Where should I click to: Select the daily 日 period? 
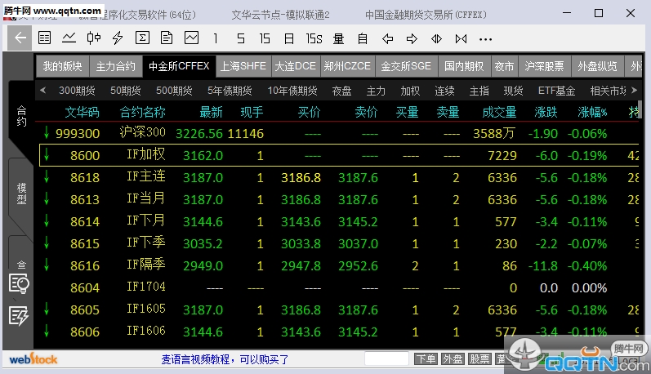coord(289,38)
